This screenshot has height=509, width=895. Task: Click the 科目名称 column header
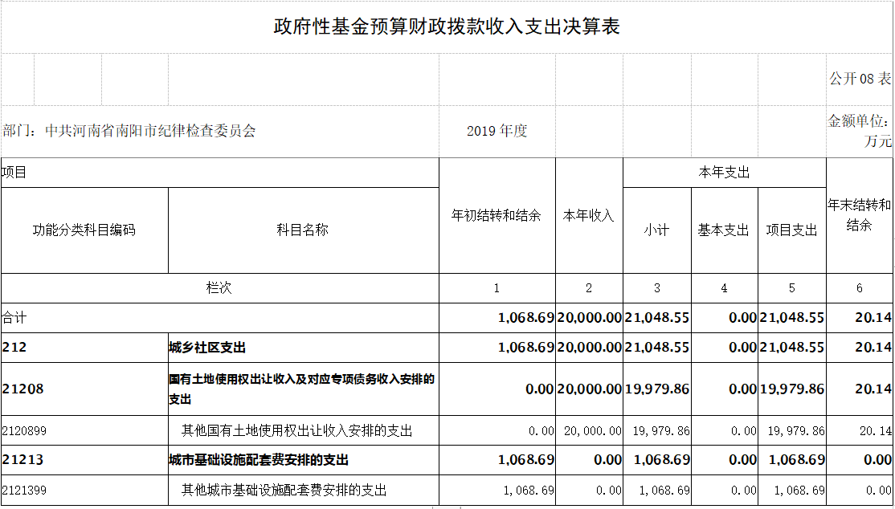(x=303, y=230)
